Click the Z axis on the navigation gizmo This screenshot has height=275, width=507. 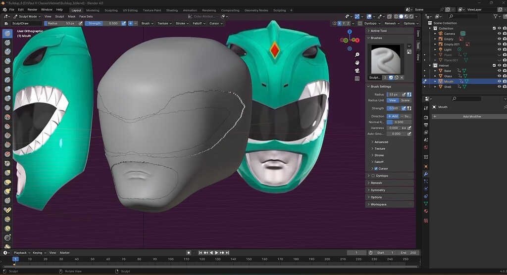350,32
